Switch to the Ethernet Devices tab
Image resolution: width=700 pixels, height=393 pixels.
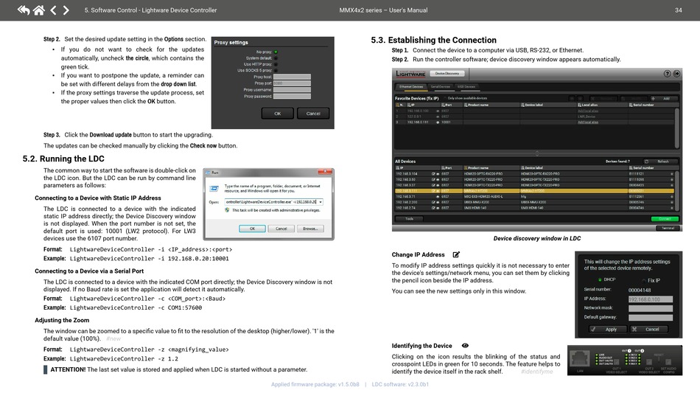[411, 87]
